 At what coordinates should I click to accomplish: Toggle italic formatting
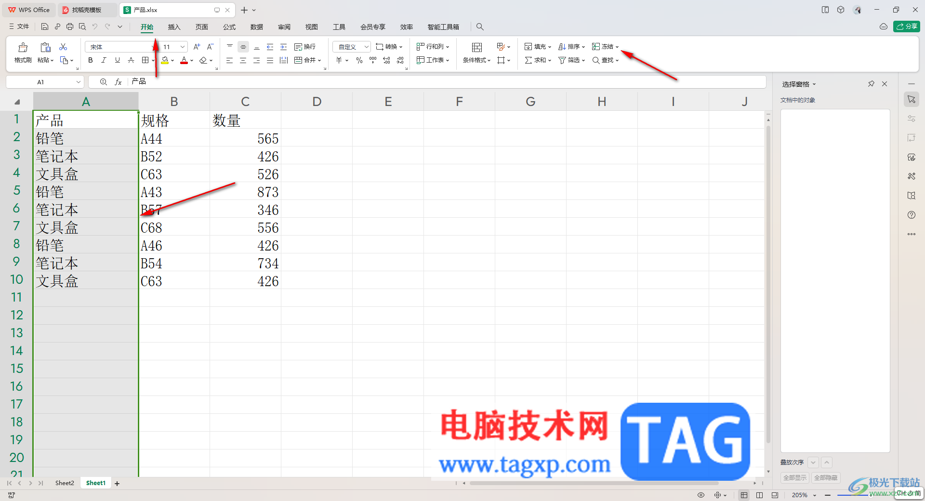point(104,60)
